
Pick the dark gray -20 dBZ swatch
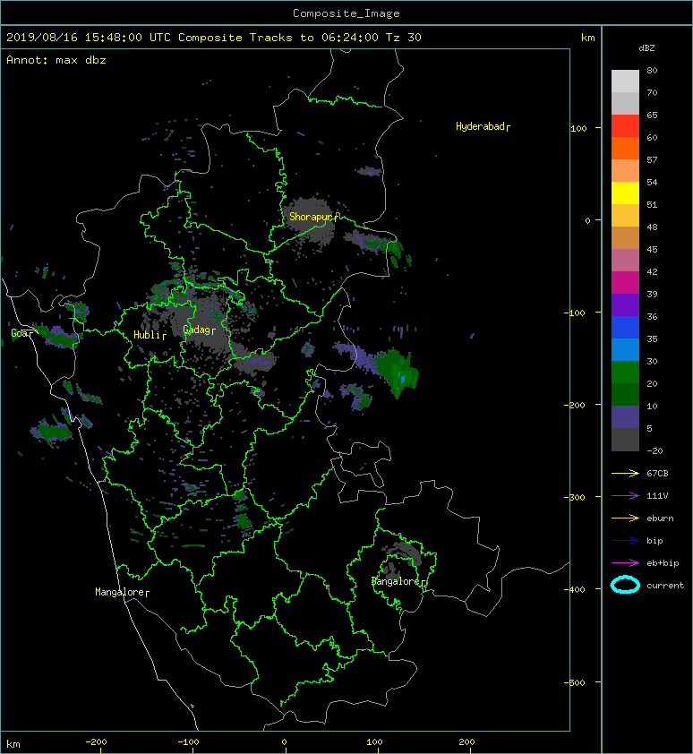click(625, 440)
